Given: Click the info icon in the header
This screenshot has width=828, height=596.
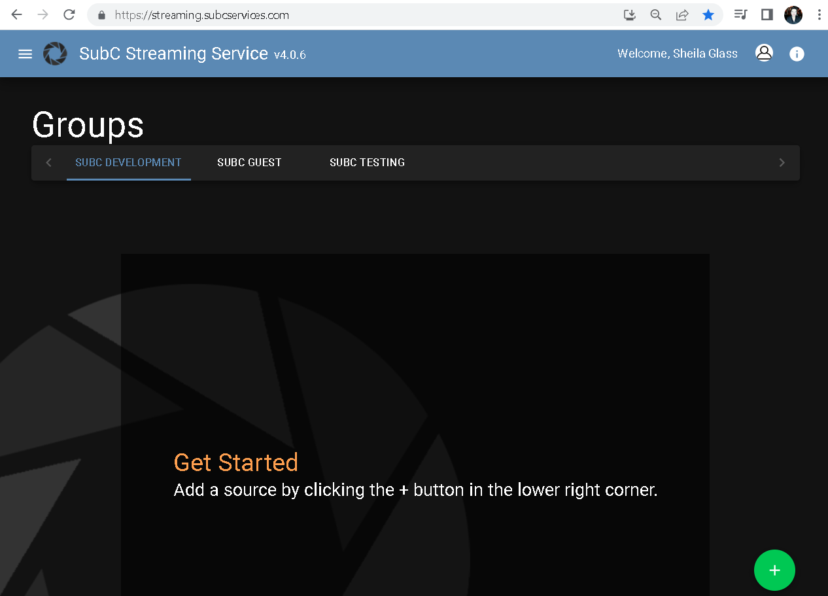Looking at the screenshot, I should click(797, 54).
